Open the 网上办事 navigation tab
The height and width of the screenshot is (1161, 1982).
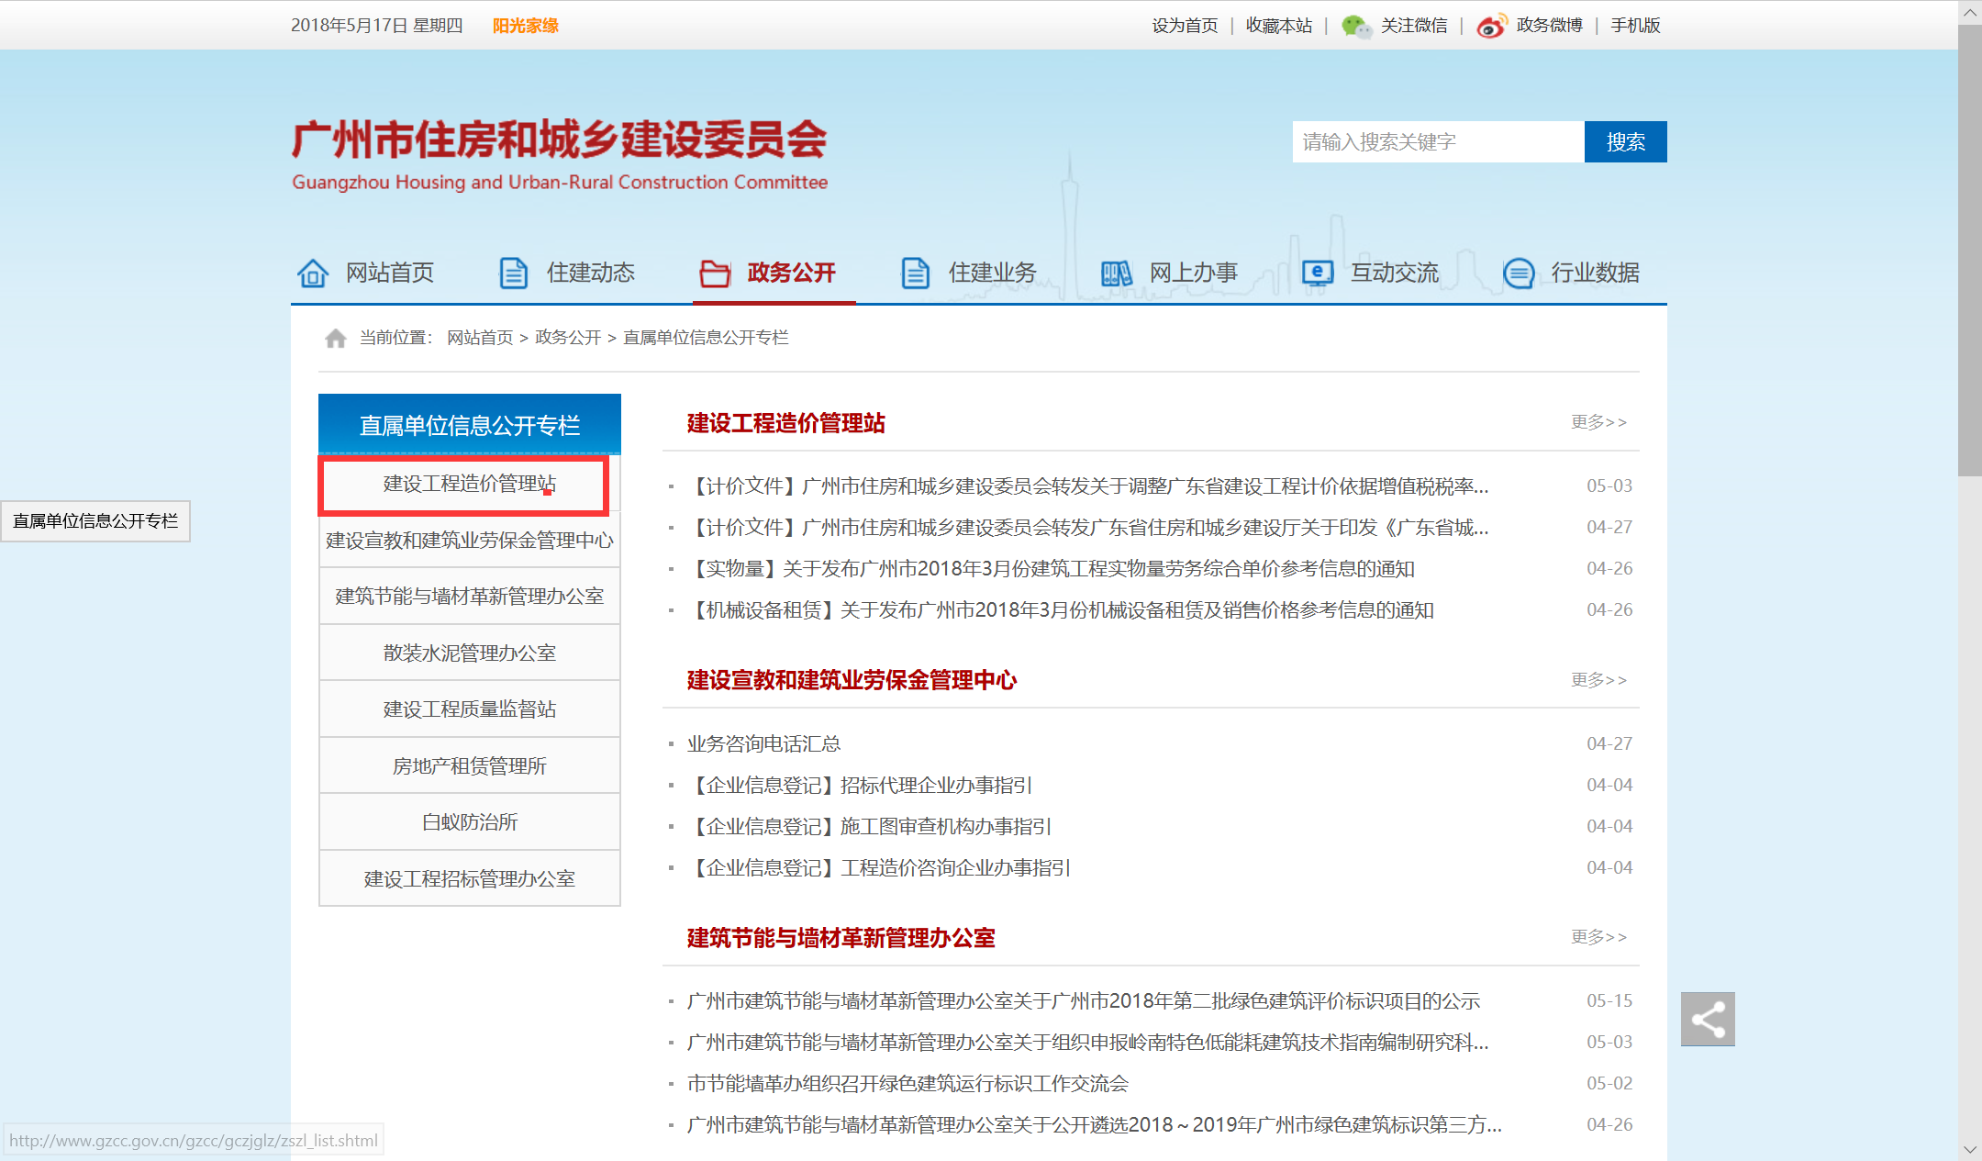[1194, 273]
